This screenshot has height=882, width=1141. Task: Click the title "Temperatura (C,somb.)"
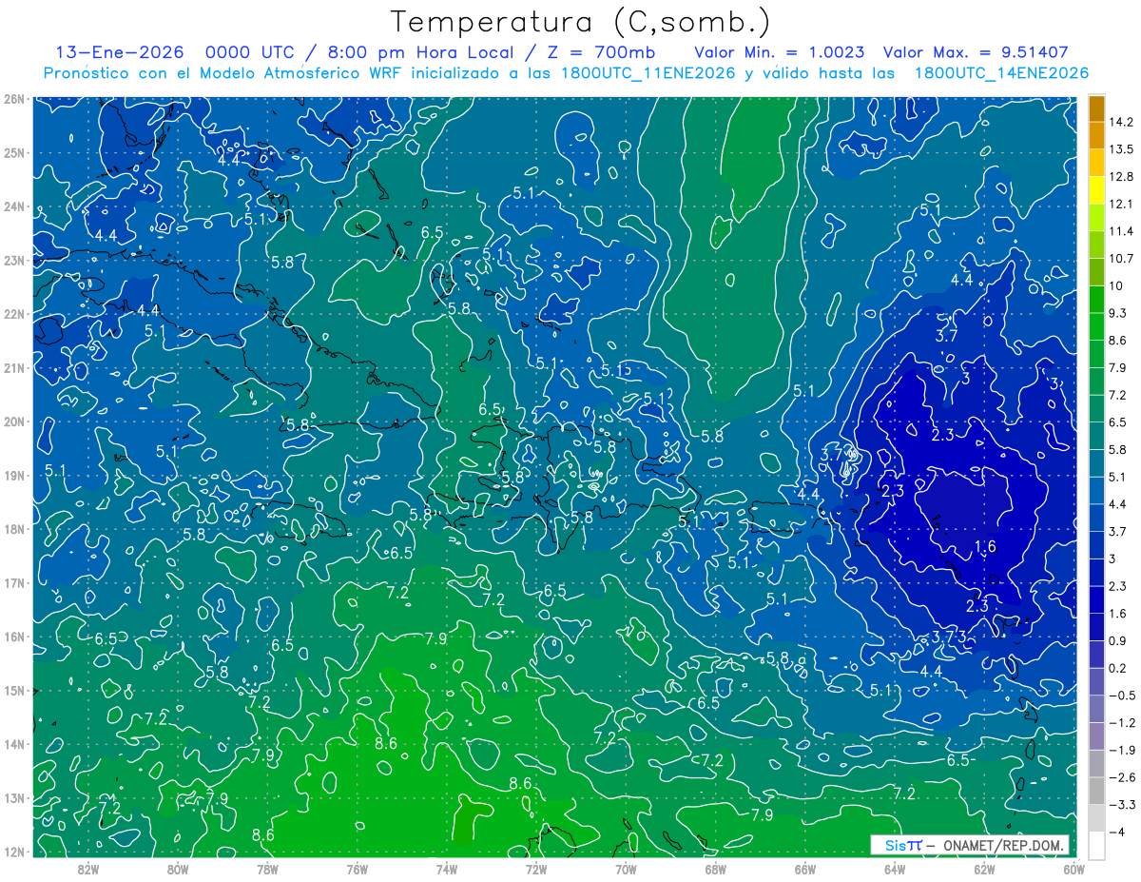coord(581,22)
